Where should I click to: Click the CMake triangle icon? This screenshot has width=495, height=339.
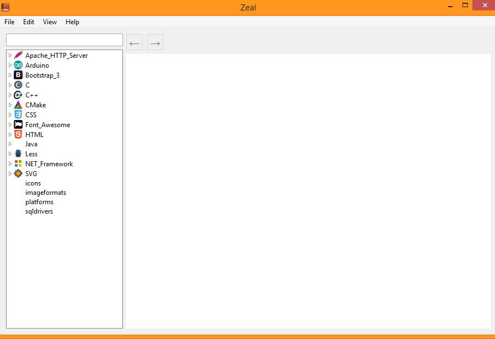(18, 105)
